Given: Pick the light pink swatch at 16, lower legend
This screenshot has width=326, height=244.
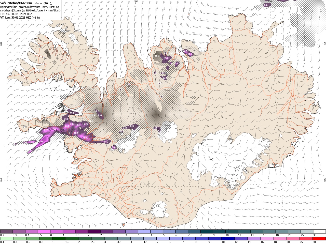Looking at the screenshot, I should coord(267,239).
